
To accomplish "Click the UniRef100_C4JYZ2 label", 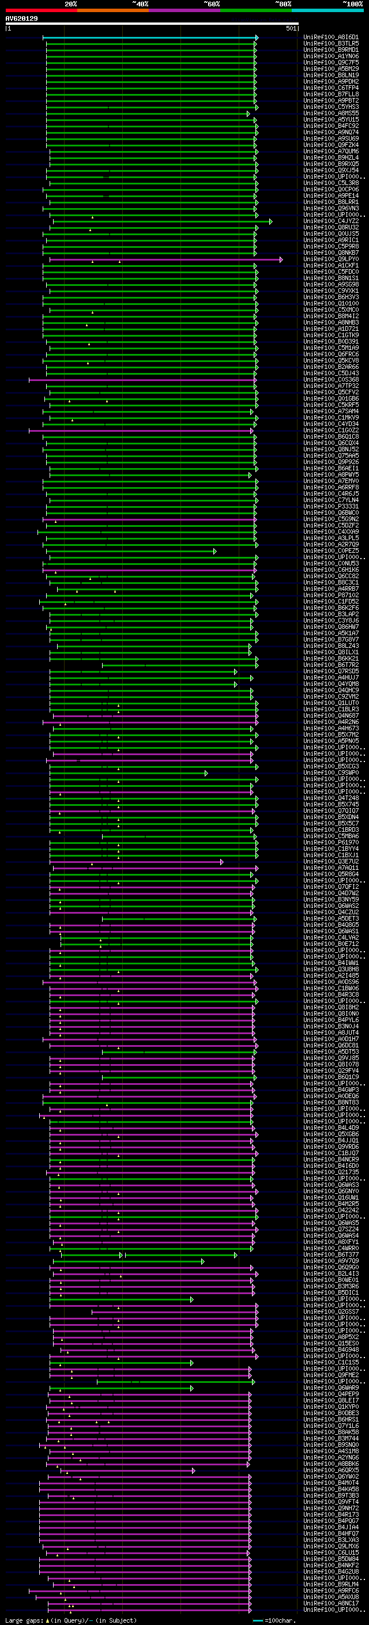I will pos(330,221).
